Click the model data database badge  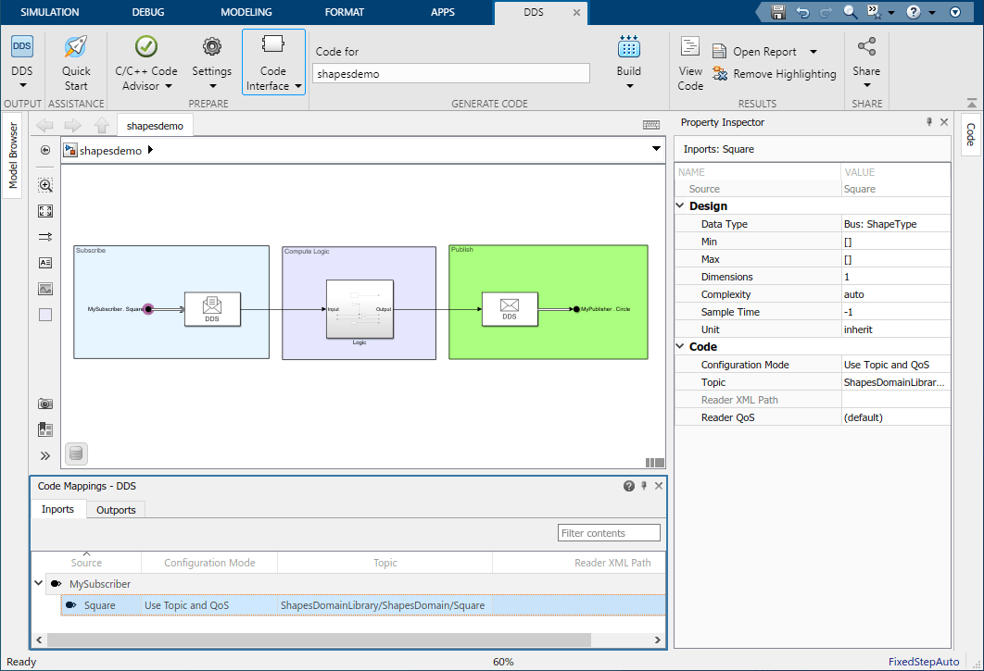click(76, 454)
